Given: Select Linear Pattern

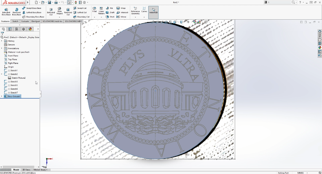Looking at the screenshot, I should click(x=101, y=11).
